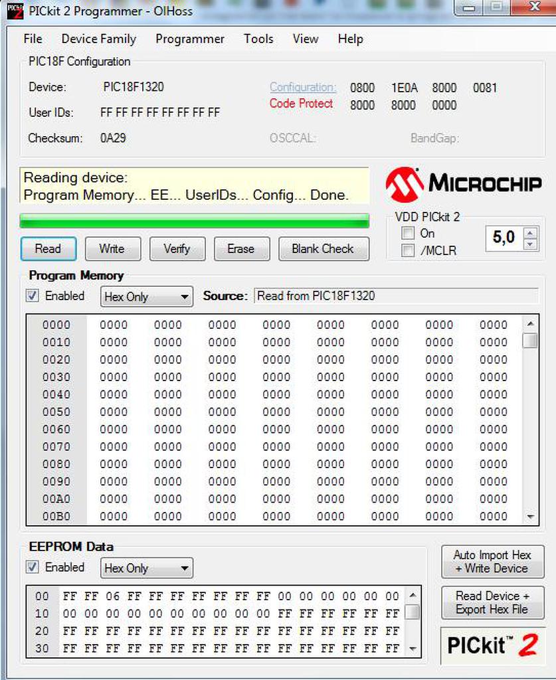Click the Blank Check button
Viewport: 556px width, 680px height.
(324, 249)
